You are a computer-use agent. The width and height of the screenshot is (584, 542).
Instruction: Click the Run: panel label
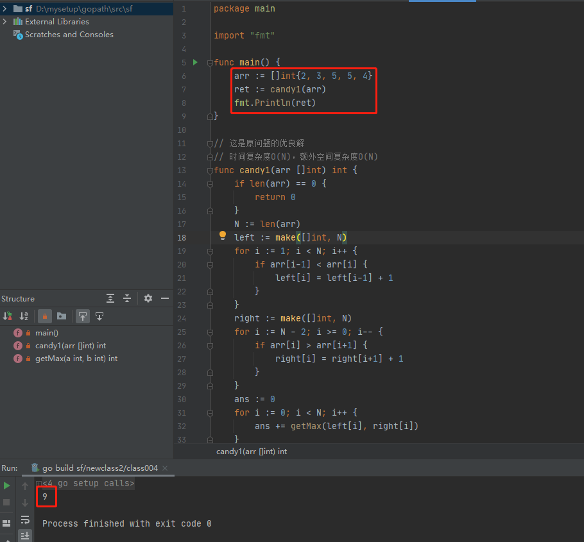point(10,468)
